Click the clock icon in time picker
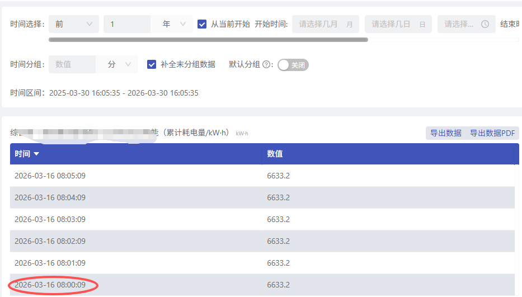The height and width of the screenshot is (297, 522). click(485, 24)
